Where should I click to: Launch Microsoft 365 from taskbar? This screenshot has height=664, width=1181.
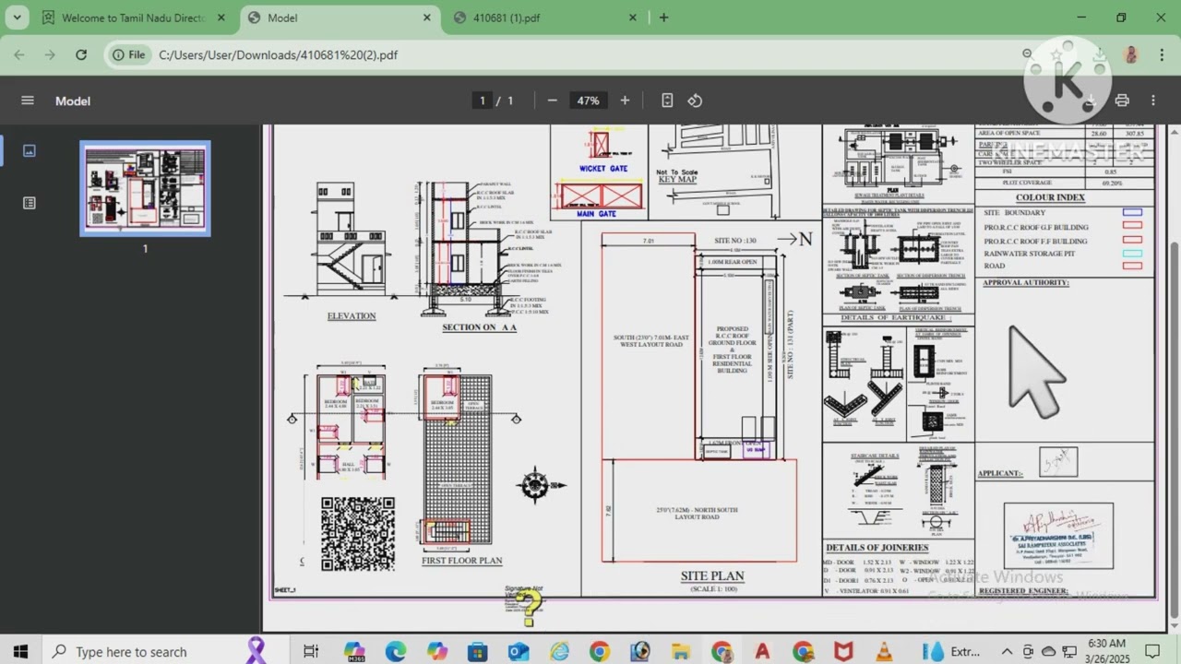click(354, 651)
